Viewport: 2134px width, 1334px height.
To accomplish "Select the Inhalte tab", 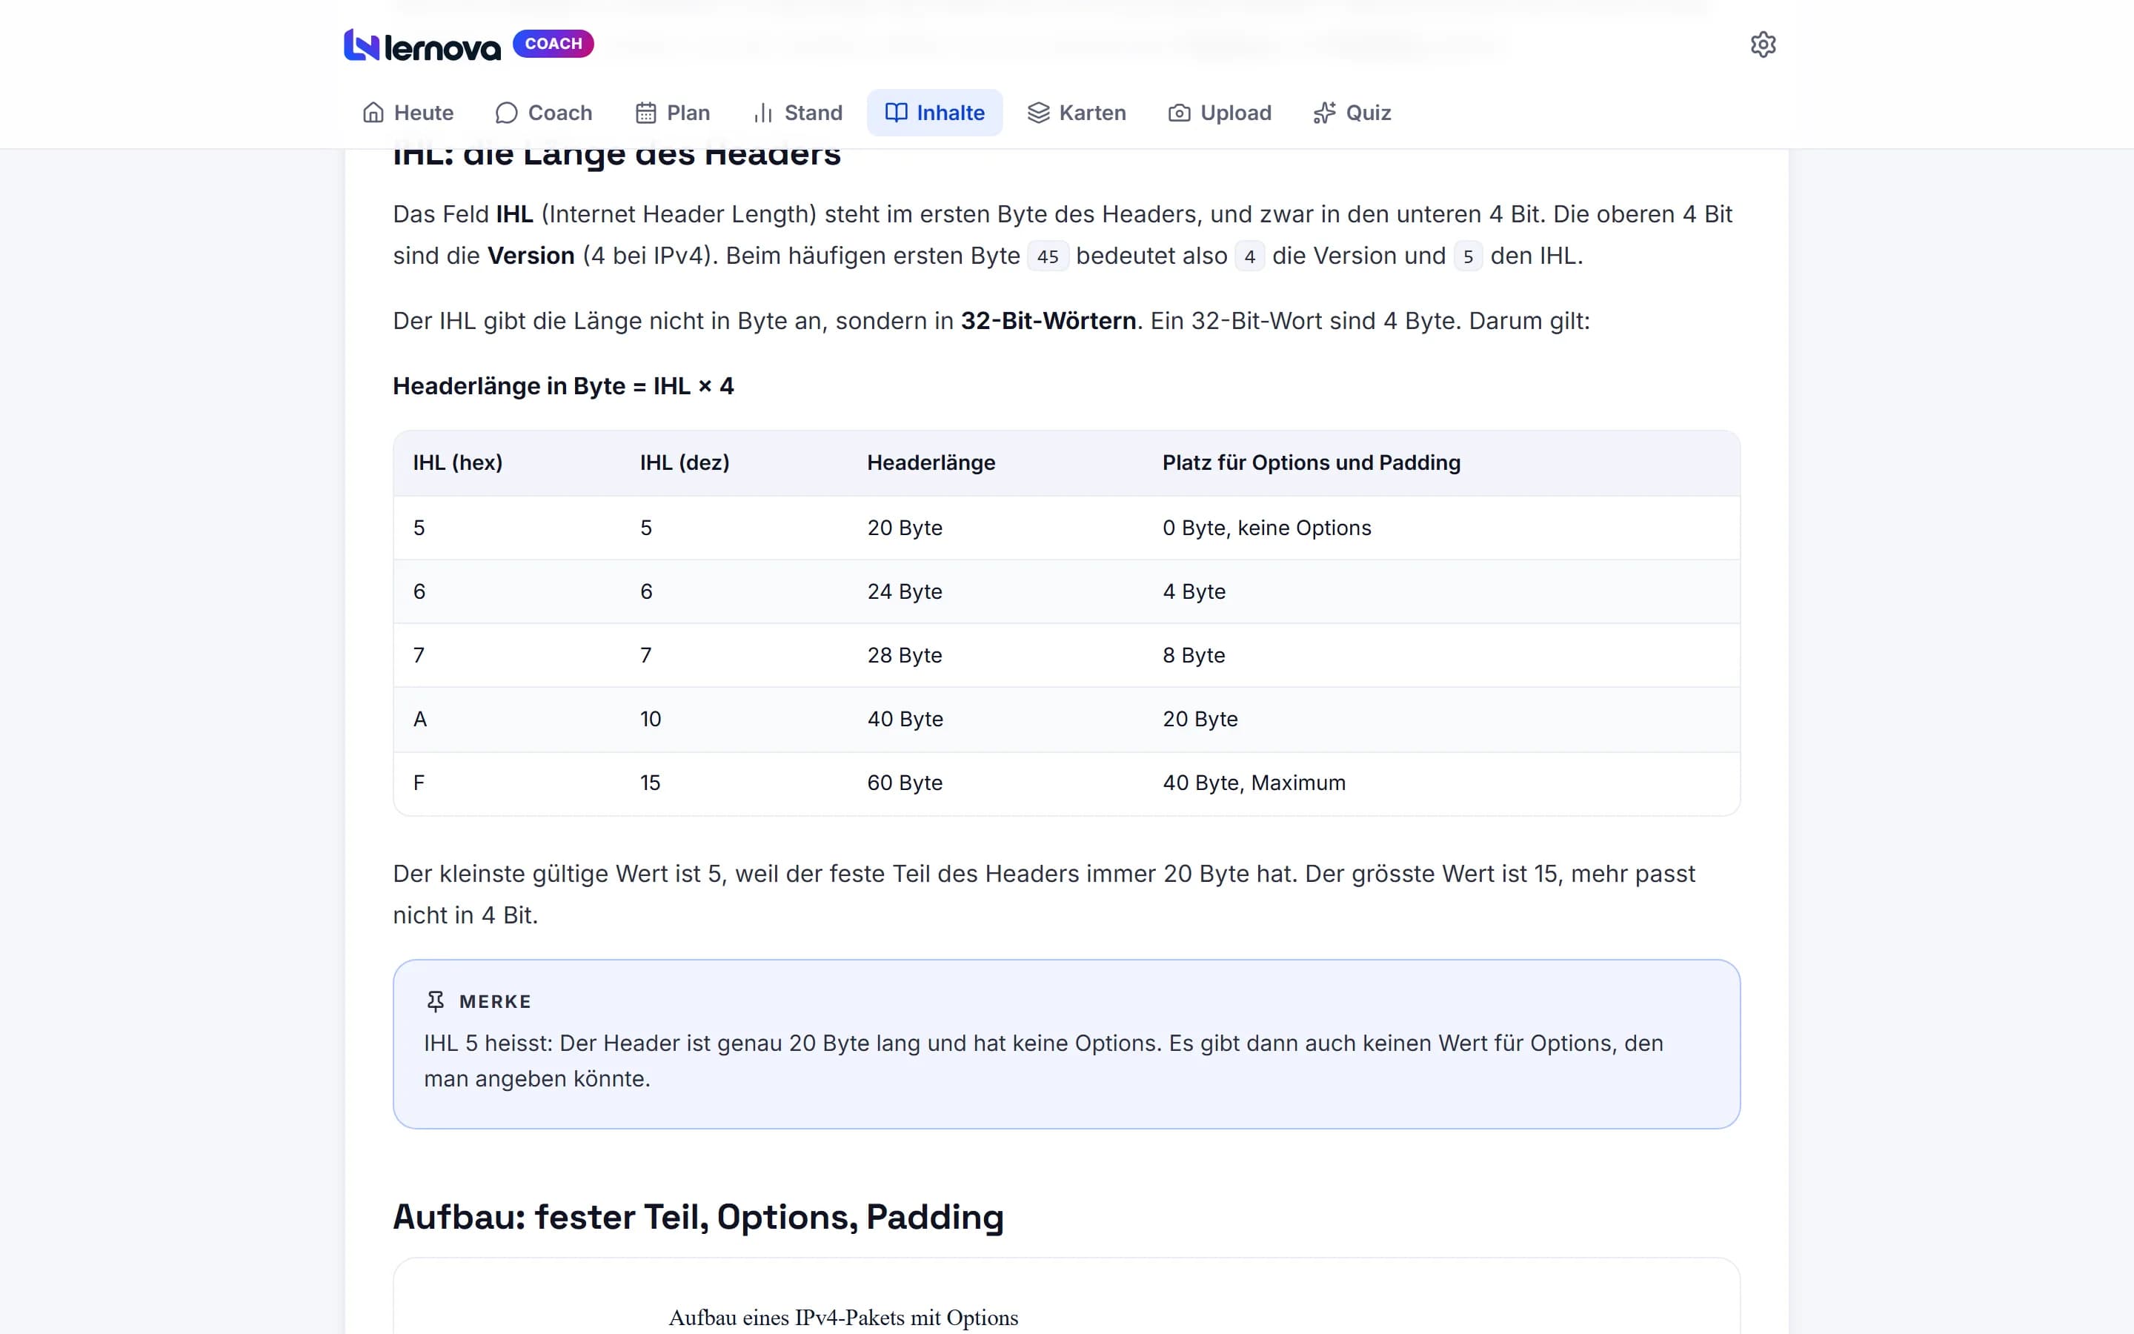I will click(x=934, y=113).
